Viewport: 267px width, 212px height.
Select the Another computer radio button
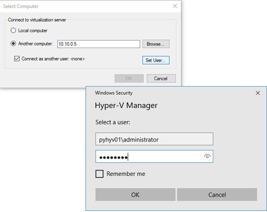[13, 44]
